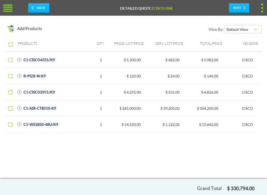Screen dimensions: 267x195
Task: Click CISCO vendor in C1-CISCO4331/K9 row
Action: click(247, 60)
